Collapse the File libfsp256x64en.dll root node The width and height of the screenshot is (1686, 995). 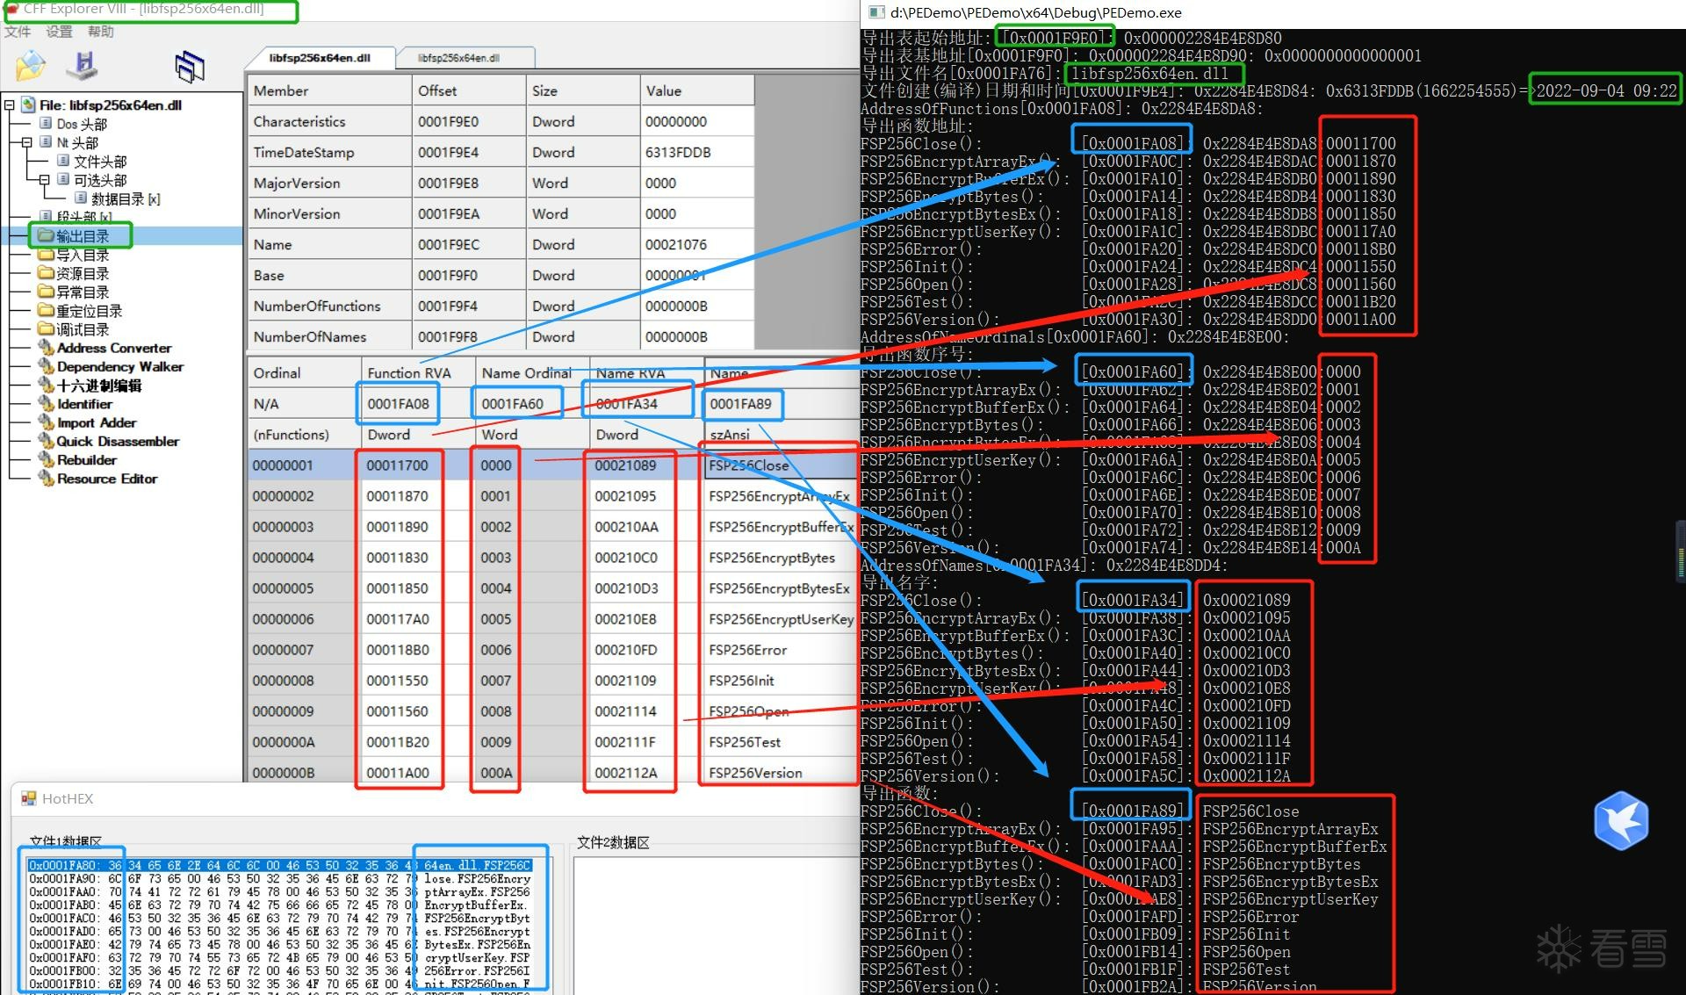point(10,105)
